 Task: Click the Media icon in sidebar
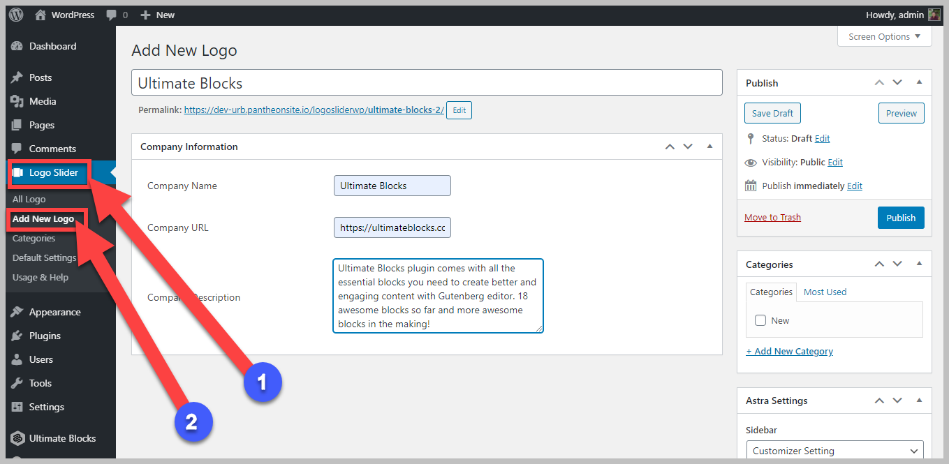17,101
